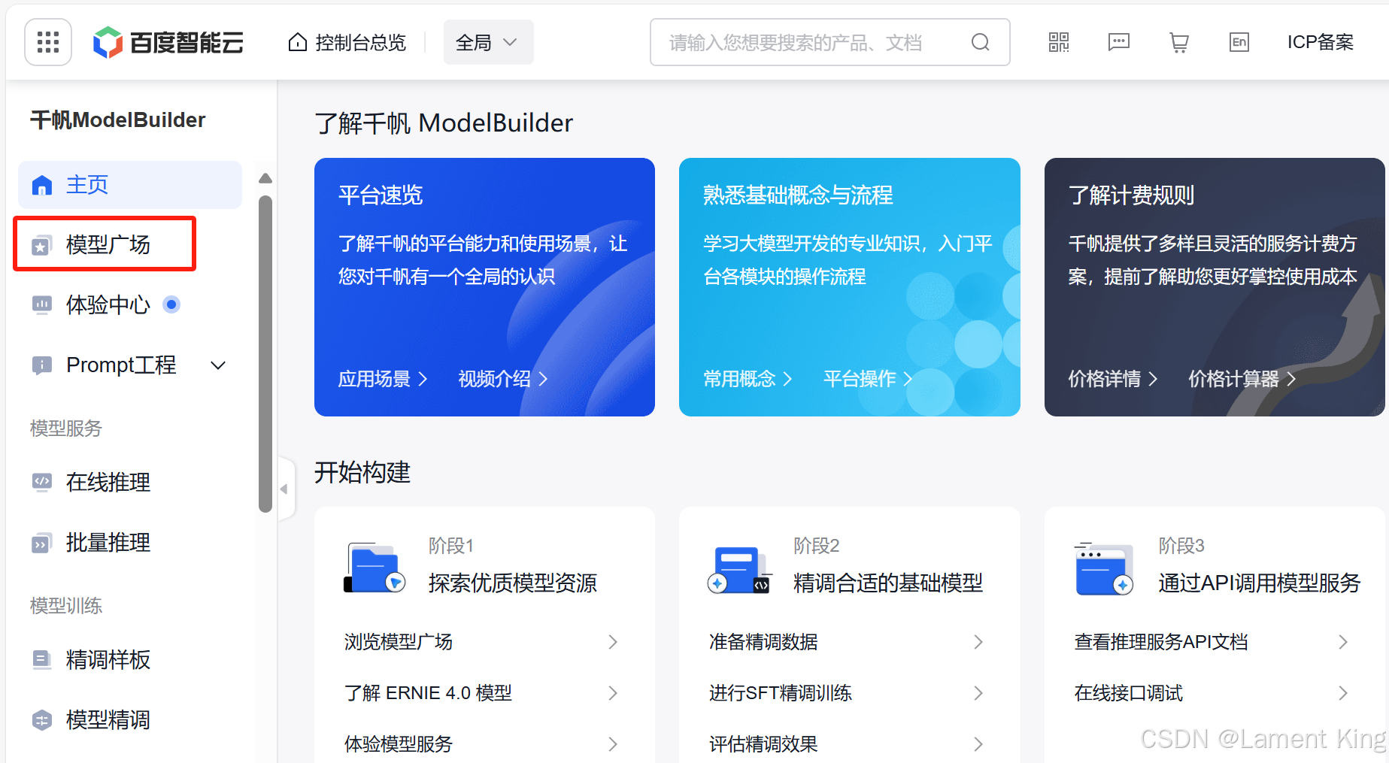
Task: Collapse the sidebar with the side handle
Action: pyautogui.click(x=285, y=489)
